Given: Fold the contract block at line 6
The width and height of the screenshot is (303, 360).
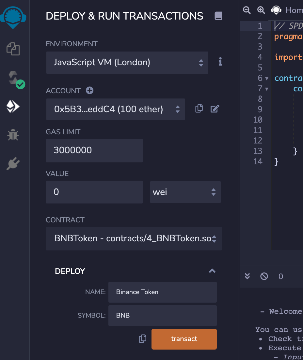Looking at the screenshot, I should 267,79.
